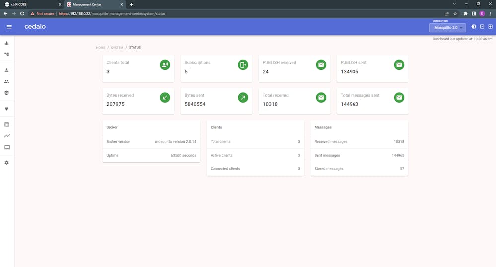Expand the Mosquitto 2.0 connection dropdown
The height and width of the screenshot is (267, 496).
tap(447, 28)
